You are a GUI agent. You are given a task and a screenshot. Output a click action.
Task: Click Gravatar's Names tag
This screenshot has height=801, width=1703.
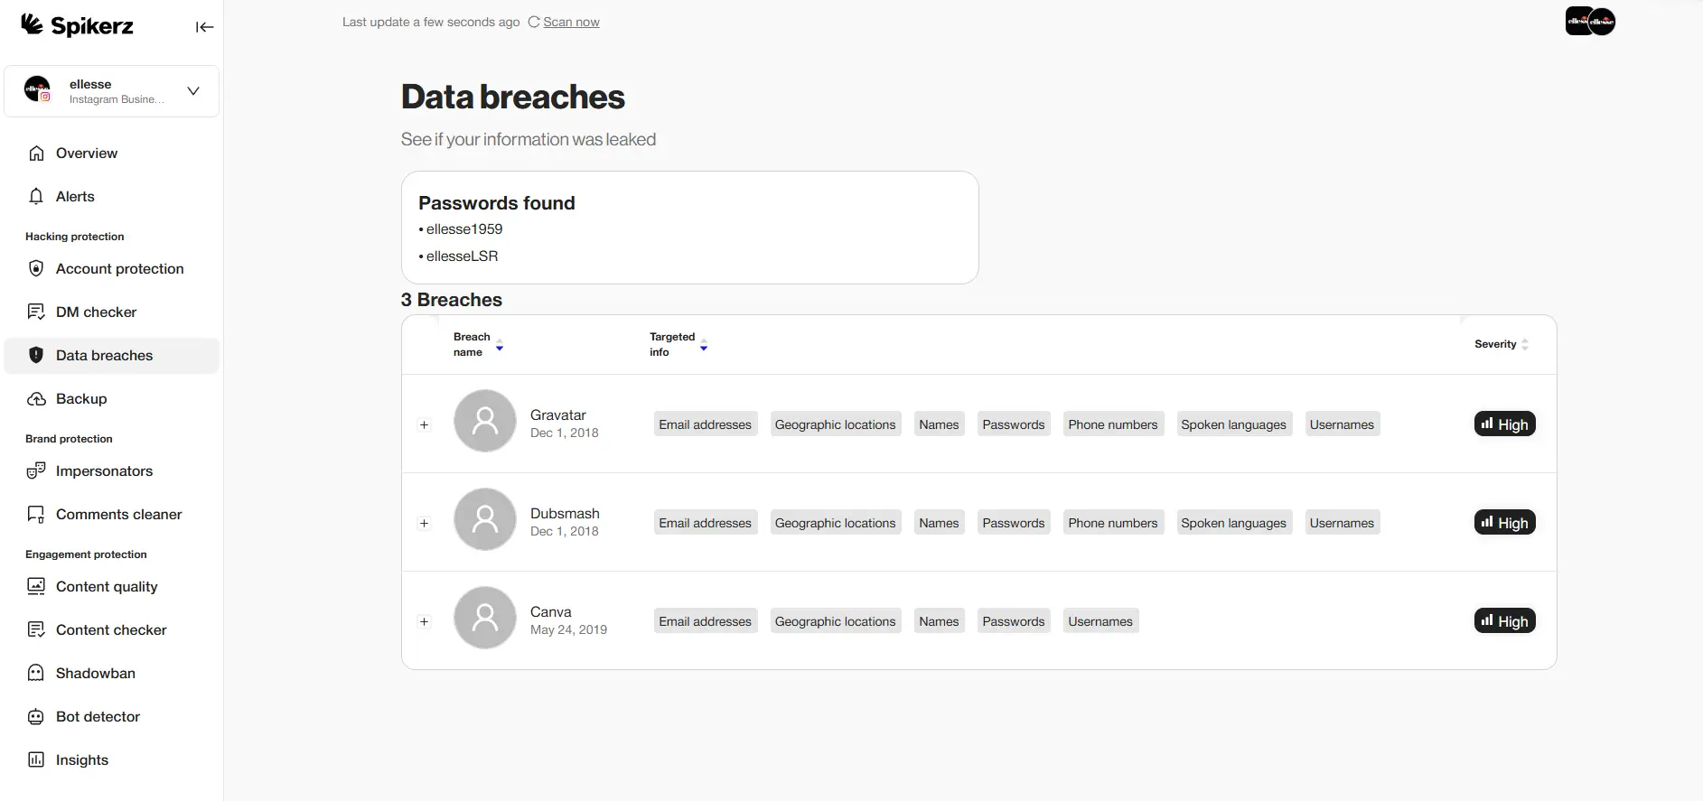point(939,424)
